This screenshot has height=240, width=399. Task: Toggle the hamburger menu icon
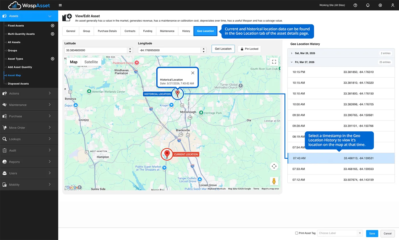point(60,5)
